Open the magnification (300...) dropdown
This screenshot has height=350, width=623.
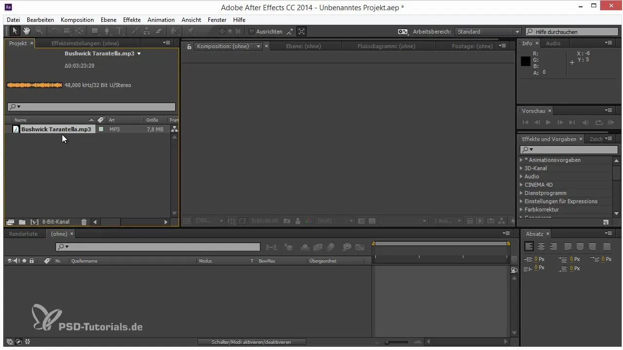[209, 221]
